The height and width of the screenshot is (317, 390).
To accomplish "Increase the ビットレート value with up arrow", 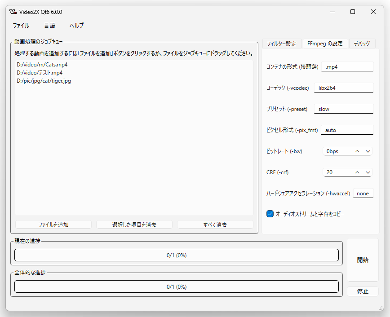I will click(357, 151).
